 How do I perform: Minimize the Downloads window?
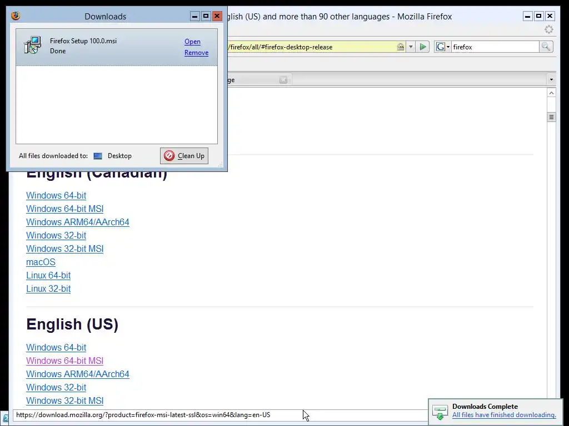pyautogui.click(x=195, y=16)
